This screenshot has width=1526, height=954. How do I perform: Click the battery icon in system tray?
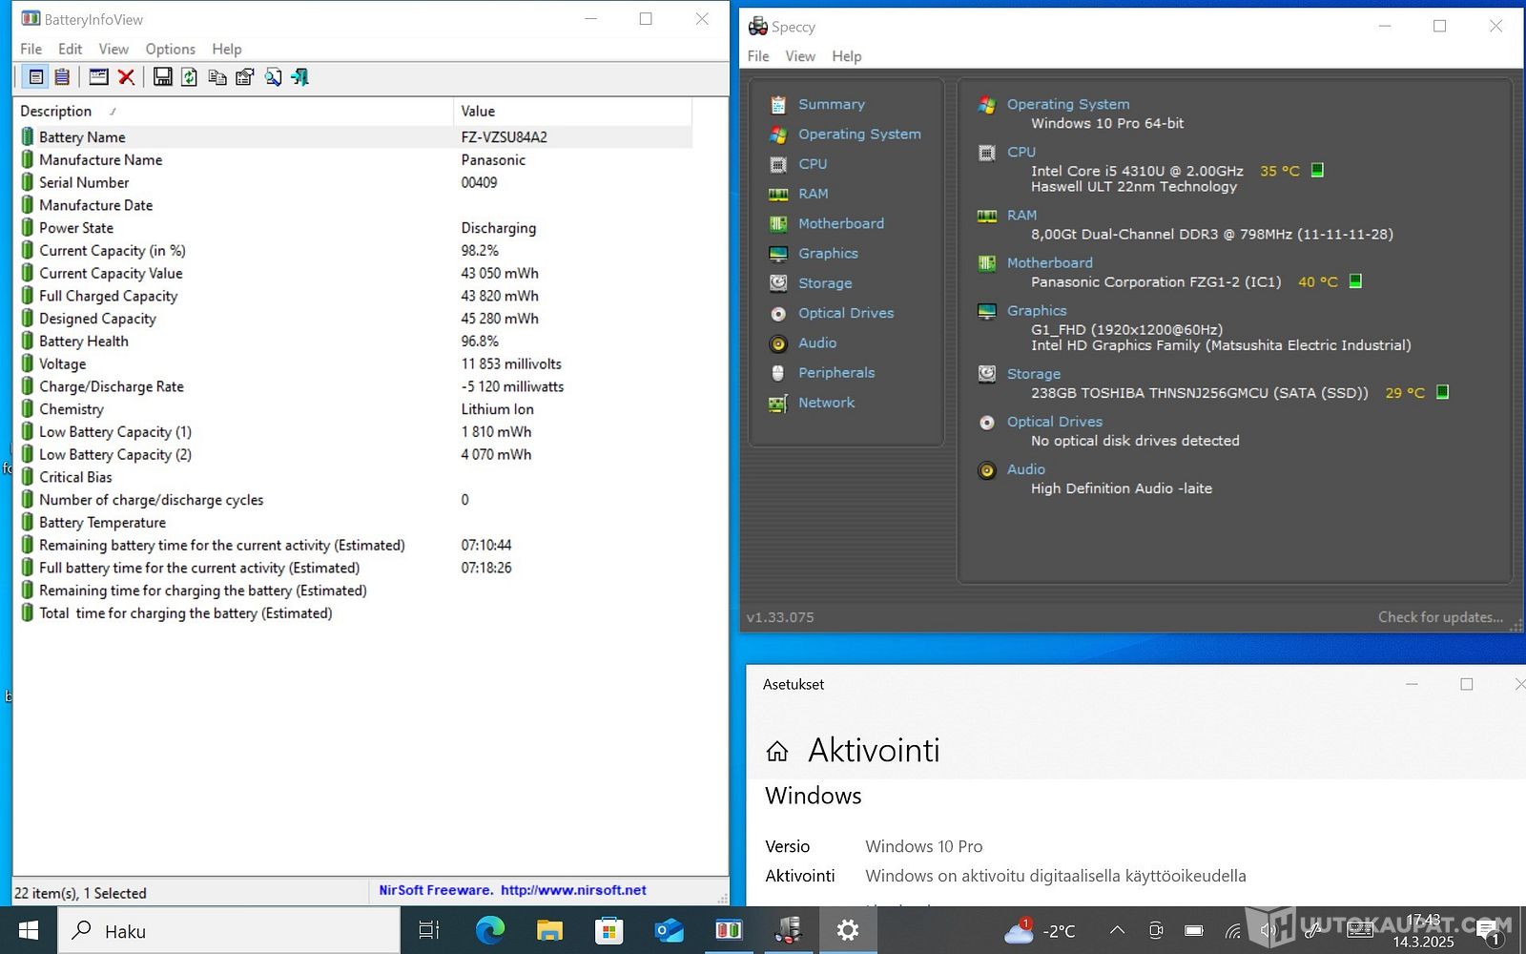click(1194, 930)
